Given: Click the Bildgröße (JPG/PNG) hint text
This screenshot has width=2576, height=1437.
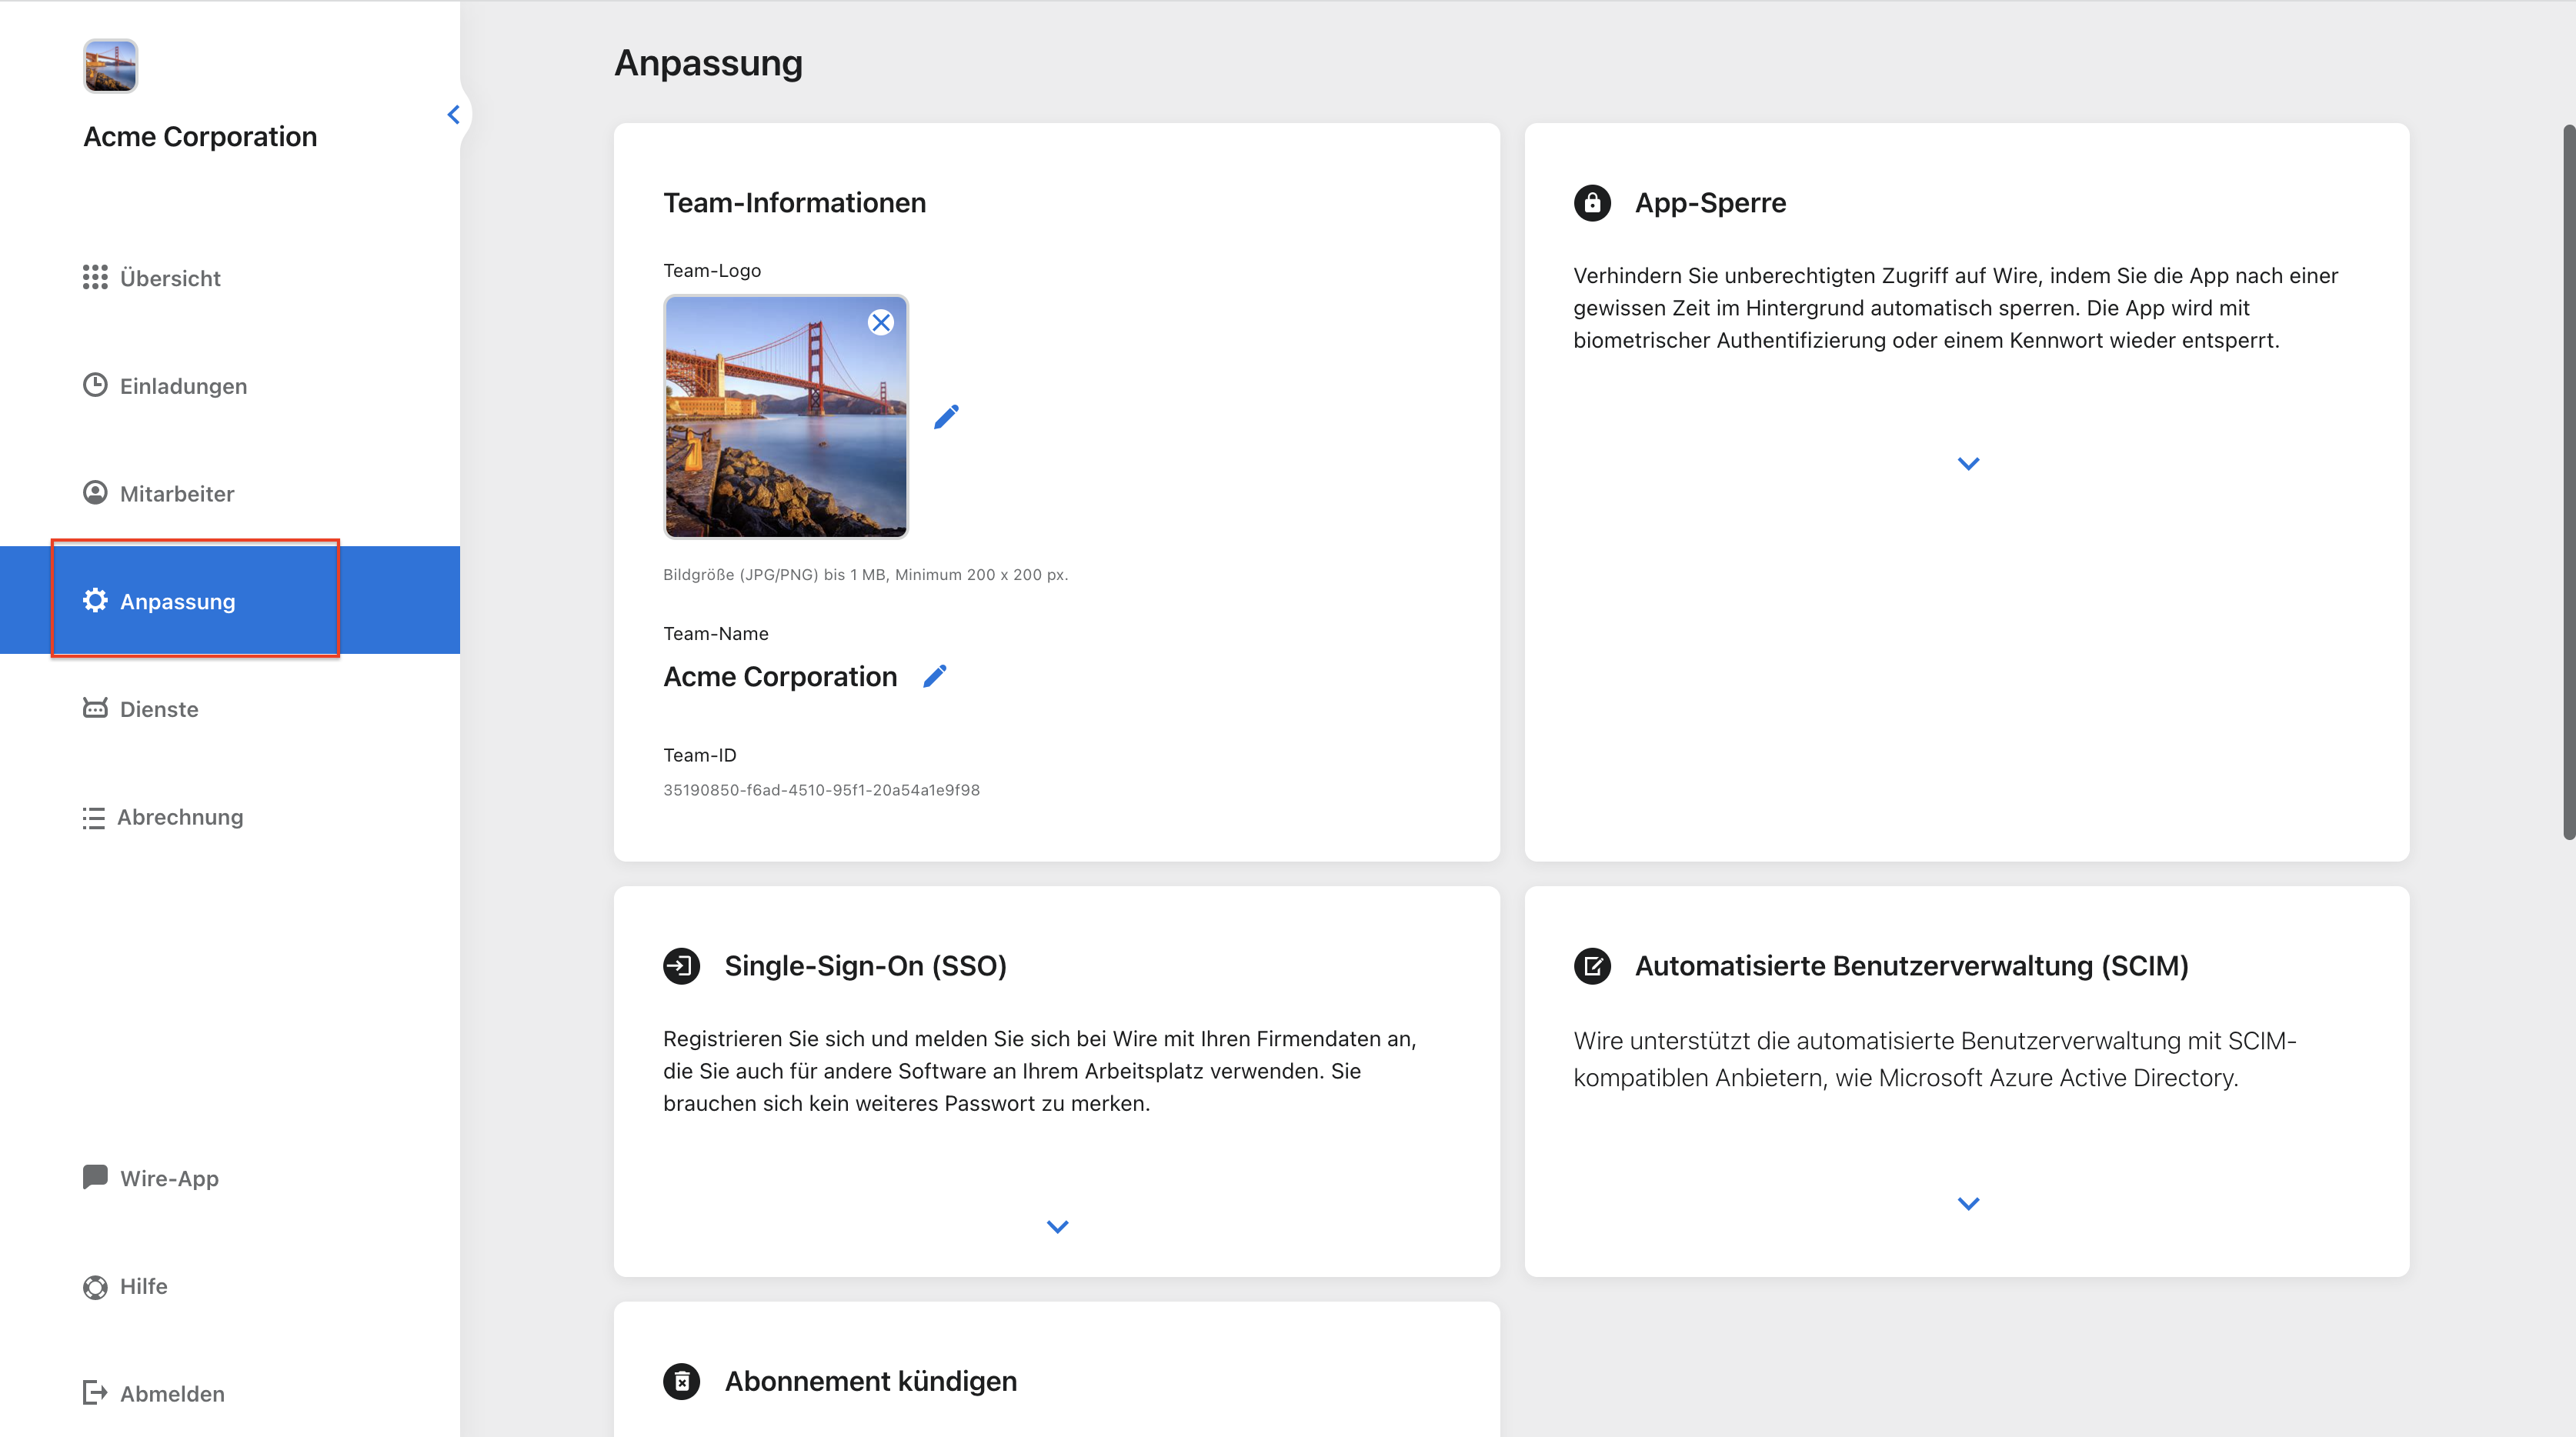Looking at the screenshot, I should coord(865,575).
